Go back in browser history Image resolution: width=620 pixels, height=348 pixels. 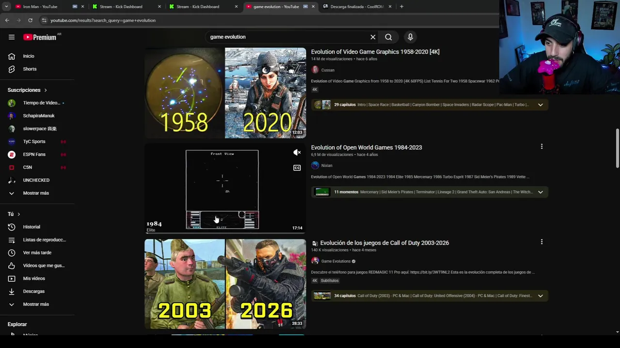(x=7, y=20)
